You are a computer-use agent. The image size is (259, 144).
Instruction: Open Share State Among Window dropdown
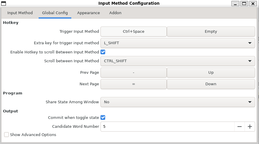[178, 102]
